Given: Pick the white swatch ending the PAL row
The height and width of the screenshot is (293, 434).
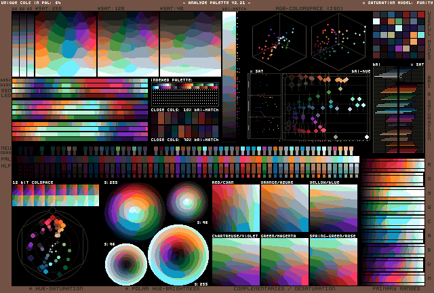Looking at the screenshot, I should [x=357, y=159].
